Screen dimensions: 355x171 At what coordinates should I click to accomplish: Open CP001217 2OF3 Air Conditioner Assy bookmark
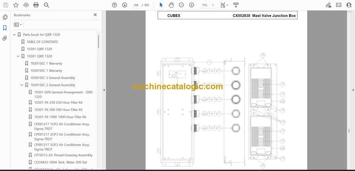pos(62,137)
